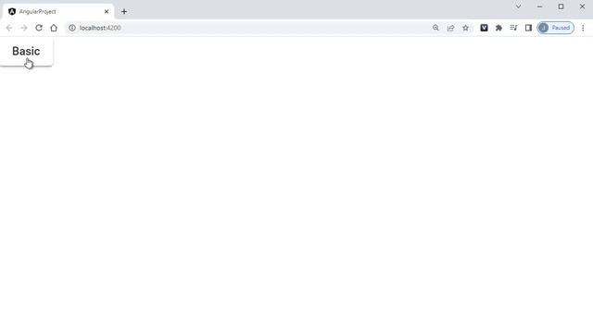The image size is (593, 333).
Task: Open the Paused profile button
Action: pos(556,28)
